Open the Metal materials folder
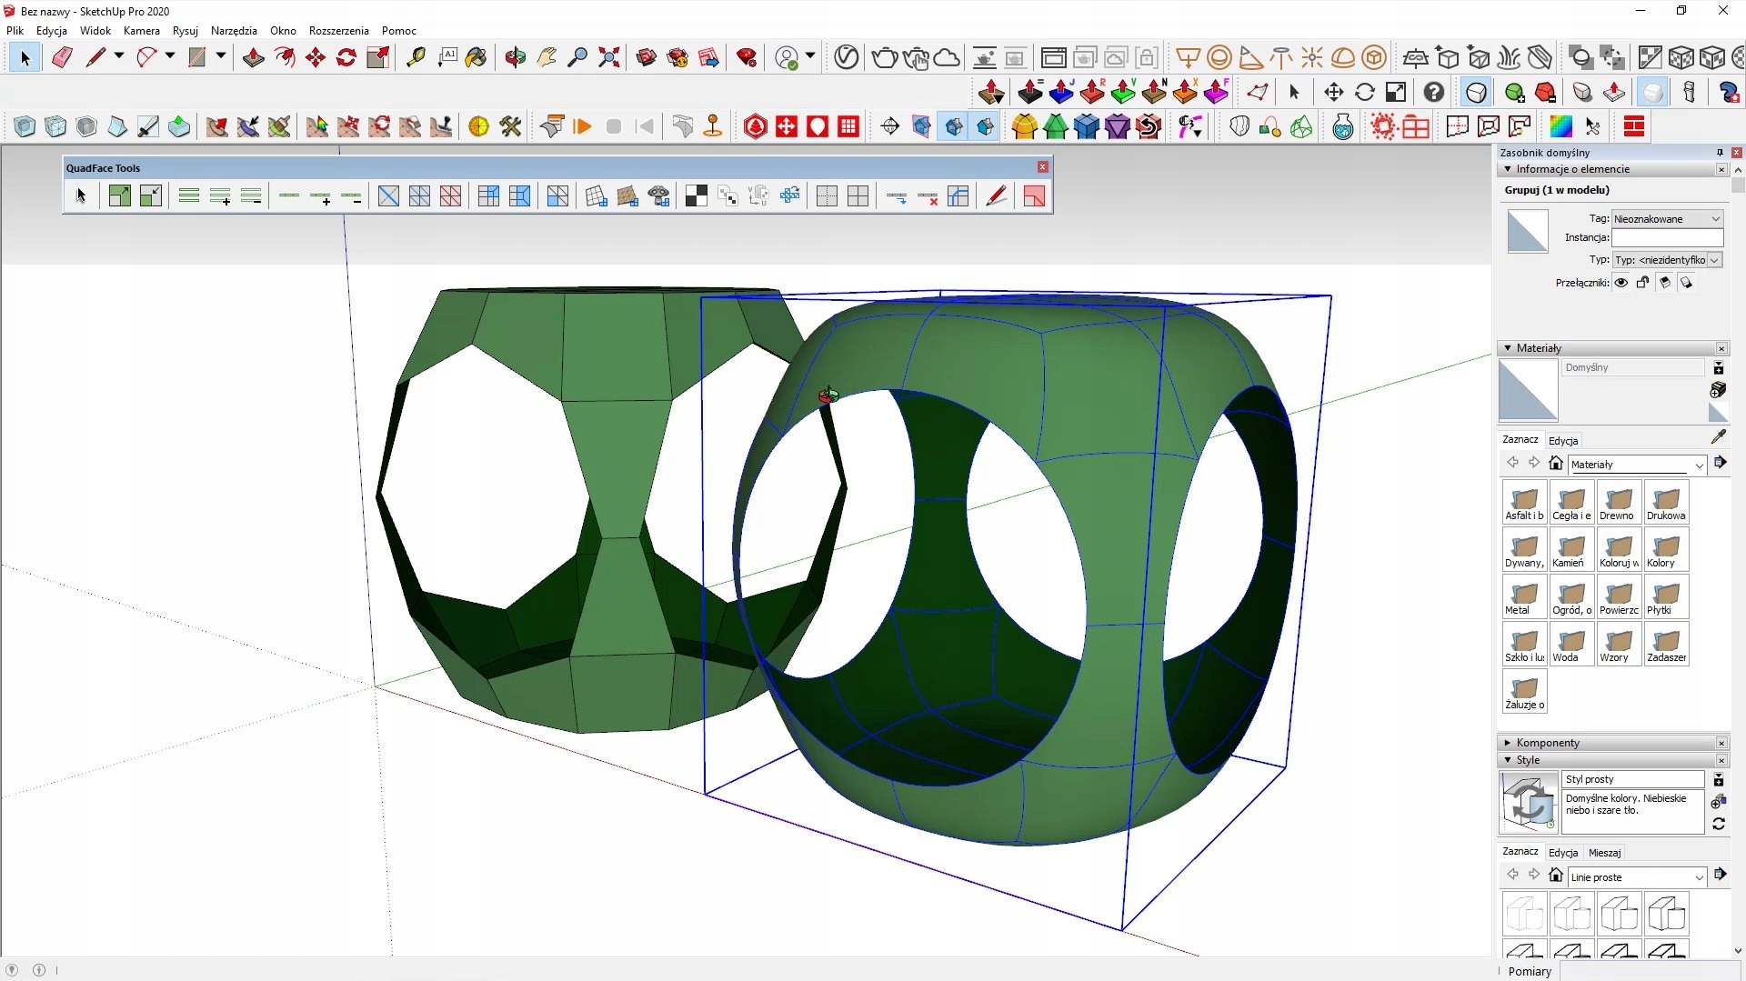 pos(1524,598)
